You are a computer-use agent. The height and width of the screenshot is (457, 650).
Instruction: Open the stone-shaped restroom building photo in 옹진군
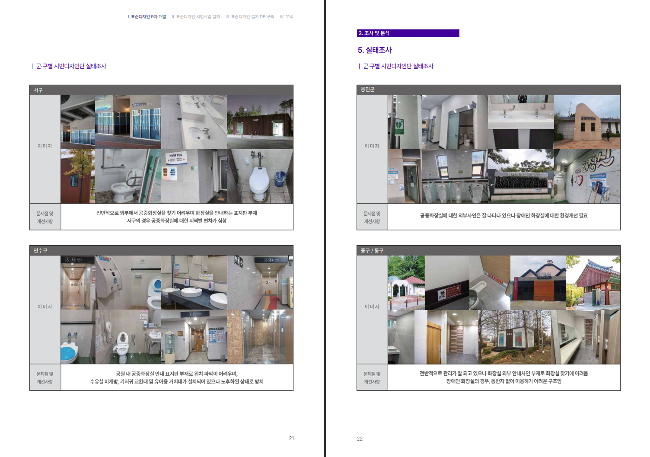587,122
